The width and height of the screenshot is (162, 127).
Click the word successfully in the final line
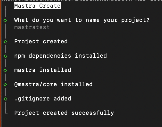point(92,113)
